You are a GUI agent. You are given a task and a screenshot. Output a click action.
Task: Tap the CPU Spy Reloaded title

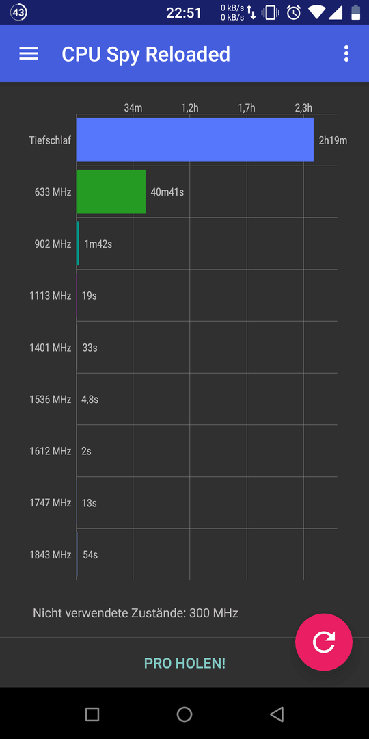[x=146, y=54]
